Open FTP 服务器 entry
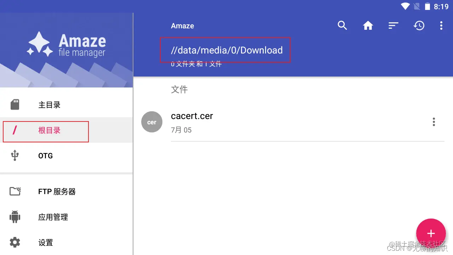Viewport: 453px width, 255px height. [x=67, y=192]
